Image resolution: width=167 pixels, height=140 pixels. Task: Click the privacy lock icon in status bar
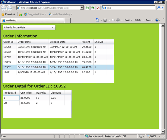(x=140, y=136)
